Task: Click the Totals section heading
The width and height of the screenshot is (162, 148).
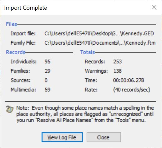Action: coord(88,52)
